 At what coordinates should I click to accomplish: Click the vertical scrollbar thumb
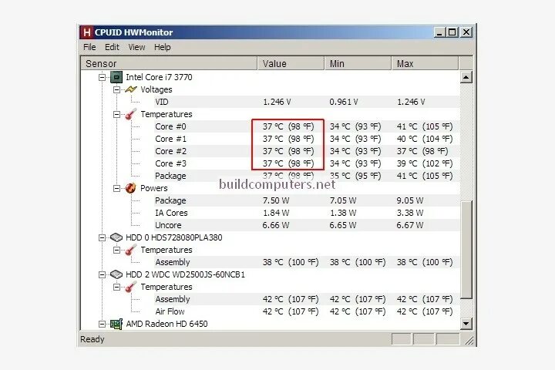(466, 250)
